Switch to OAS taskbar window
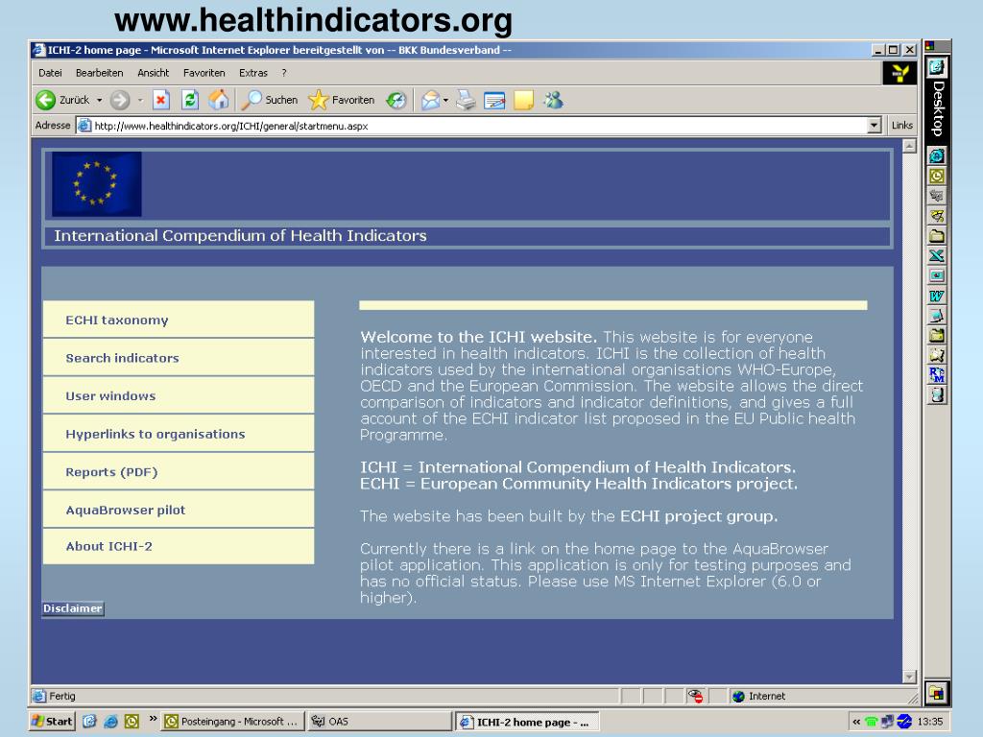983x737 pixels. coord(379,722)
